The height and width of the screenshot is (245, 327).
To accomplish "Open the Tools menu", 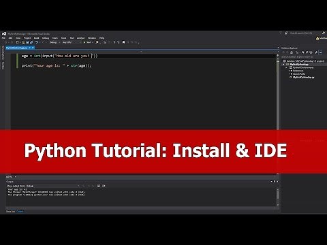I will tap(63, 38).
